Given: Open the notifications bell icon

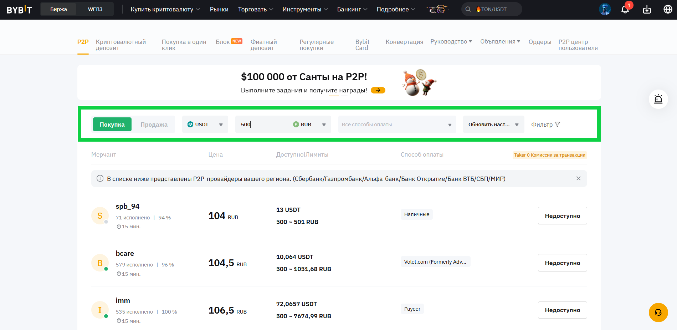Looking at the screenshot, I should coord(625,10).
